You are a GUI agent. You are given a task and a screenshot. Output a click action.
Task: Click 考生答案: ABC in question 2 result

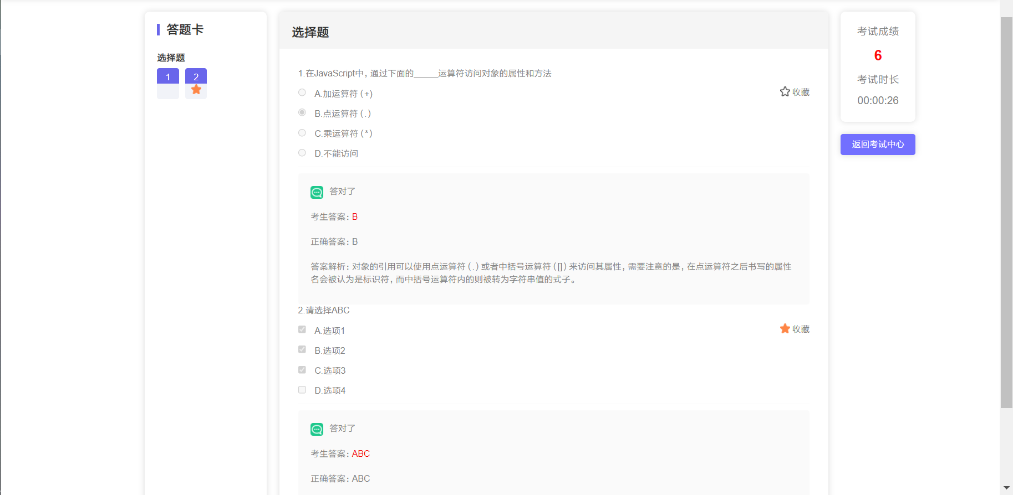(340, 453)
